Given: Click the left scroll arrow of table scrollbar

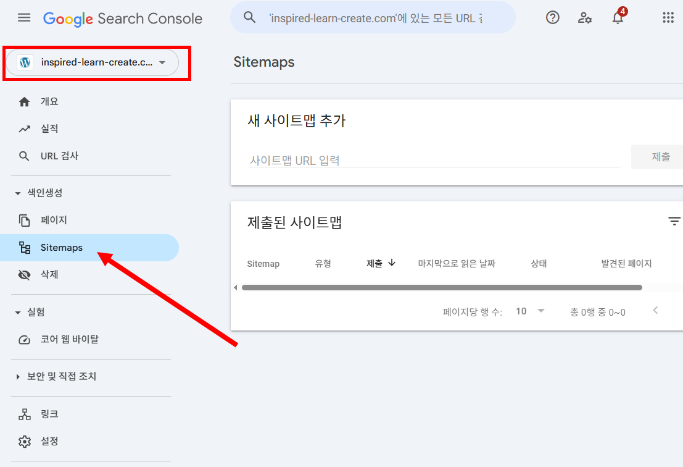Looking at the screenshot, I should (x=236, y=287).
